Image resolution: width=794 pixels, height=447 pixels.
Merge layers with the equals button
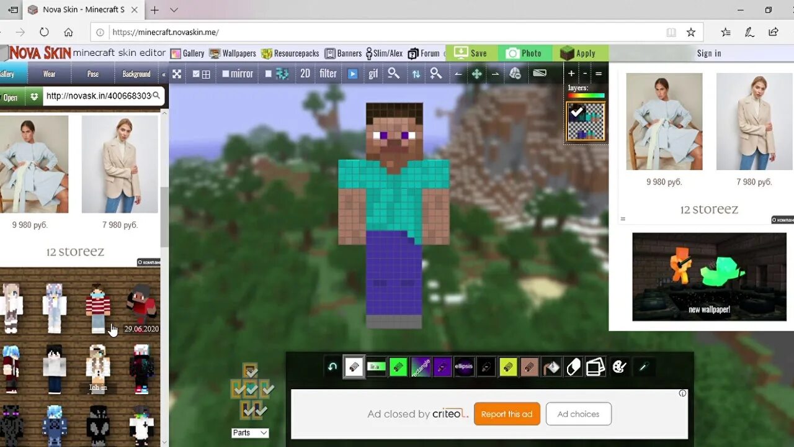(x=599, y=73)
